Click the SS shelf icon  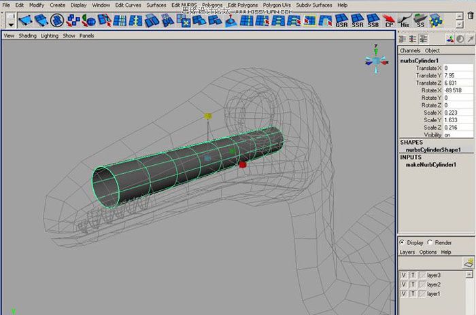pyautogui.click(x=422, y=20)
